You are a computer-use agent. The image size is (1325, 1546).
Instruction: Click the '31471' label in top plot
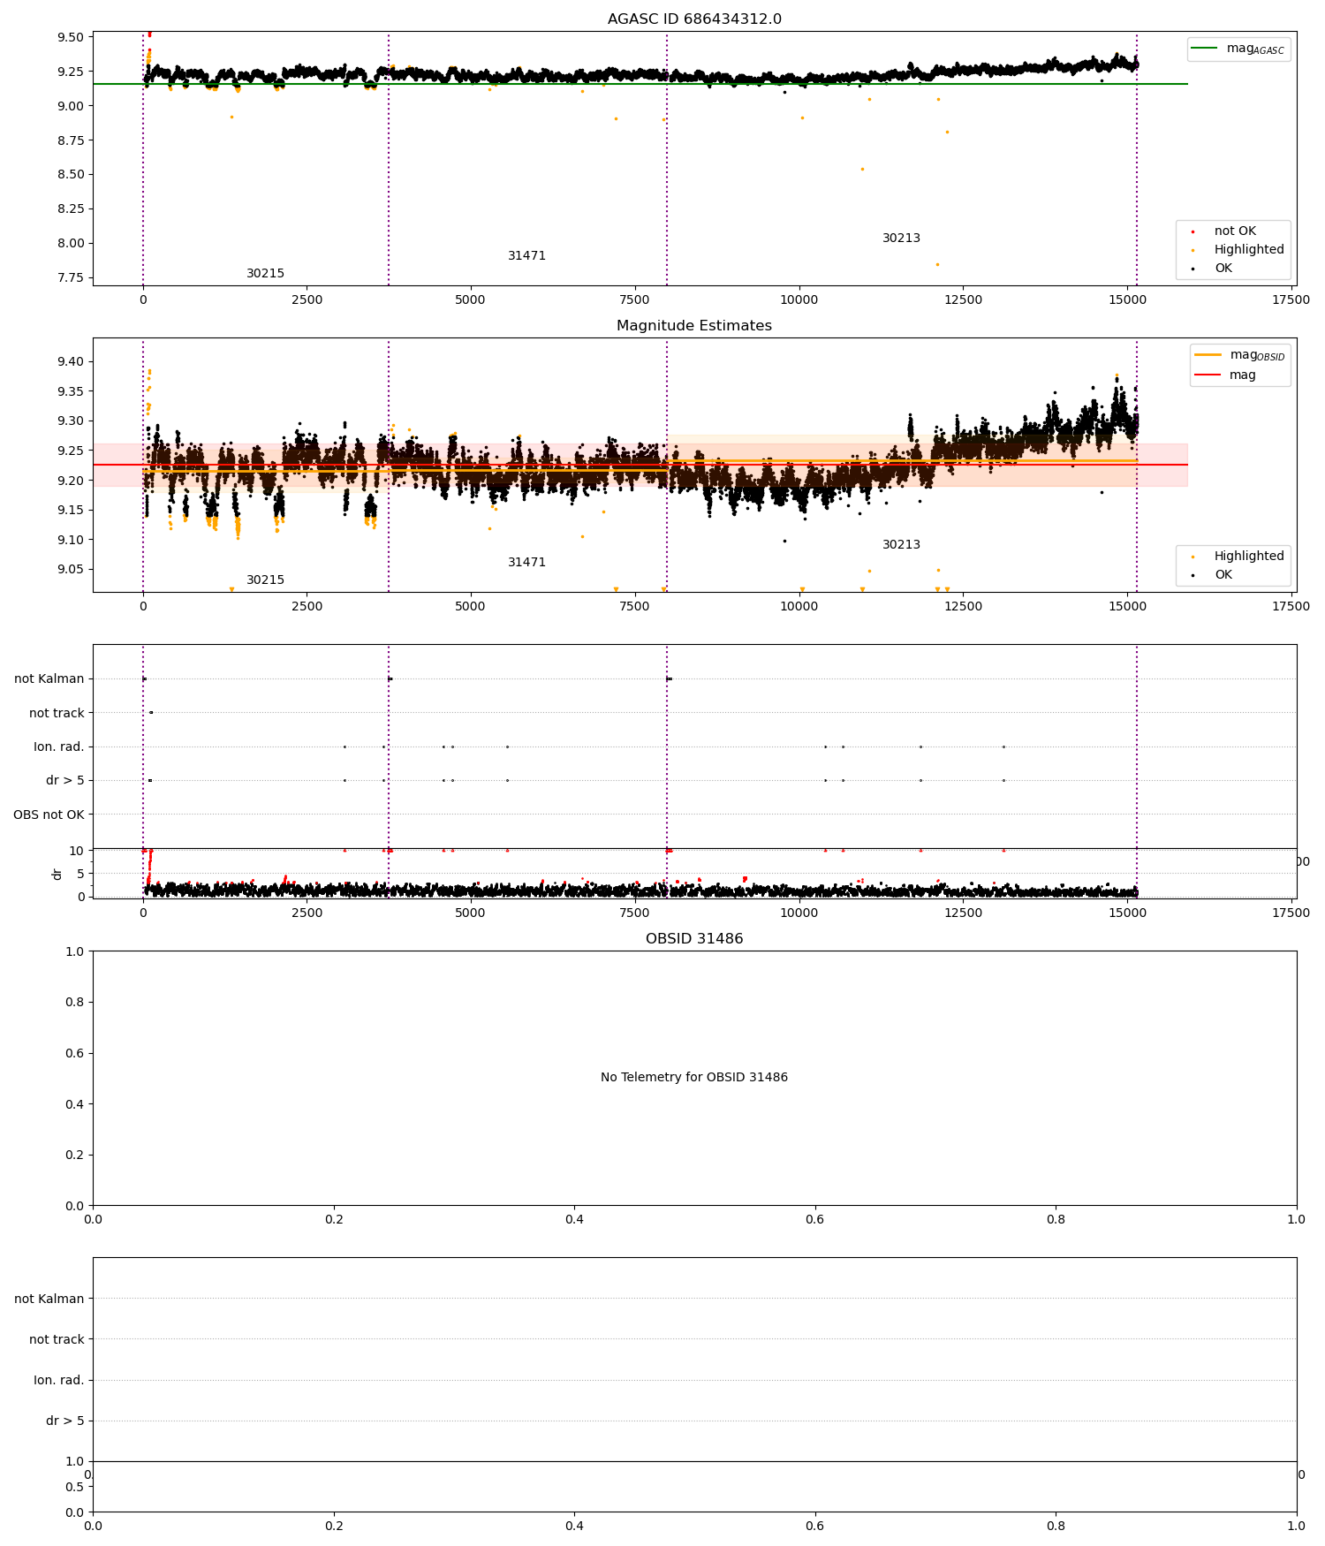point(526,256)
